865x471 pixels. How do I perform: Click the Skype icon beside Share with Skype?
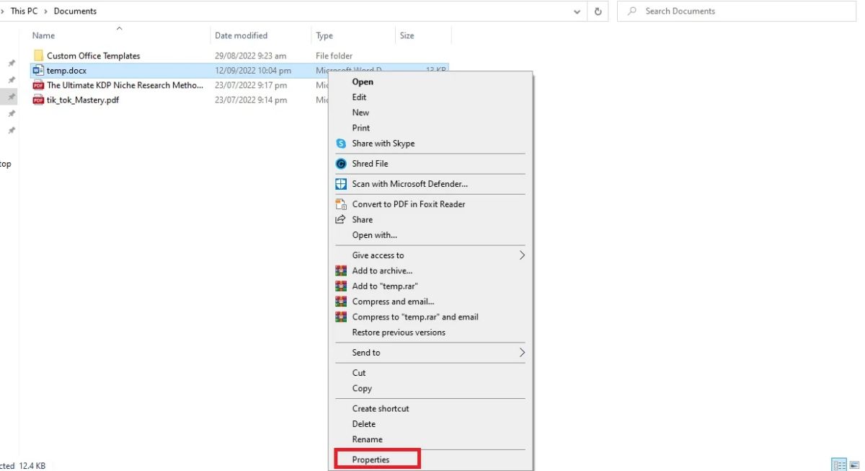coord(340,144)
